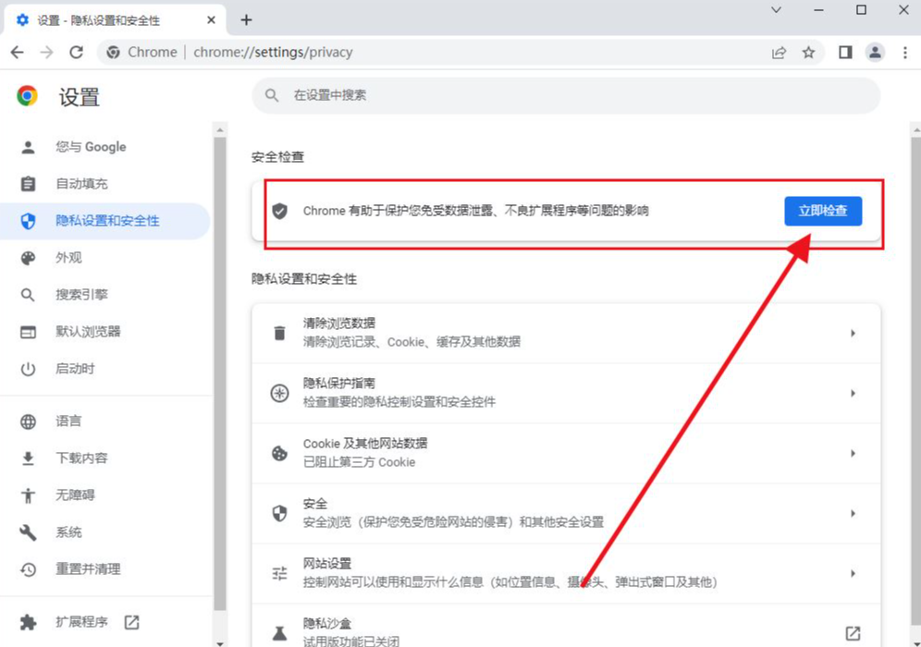Click the globe icon for 语言
921x647 pixels.
[28, 421]
